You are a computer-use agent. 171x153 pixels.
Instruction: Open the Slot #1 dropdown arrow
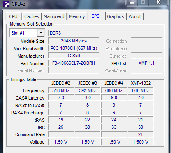(x=41, y=33)
